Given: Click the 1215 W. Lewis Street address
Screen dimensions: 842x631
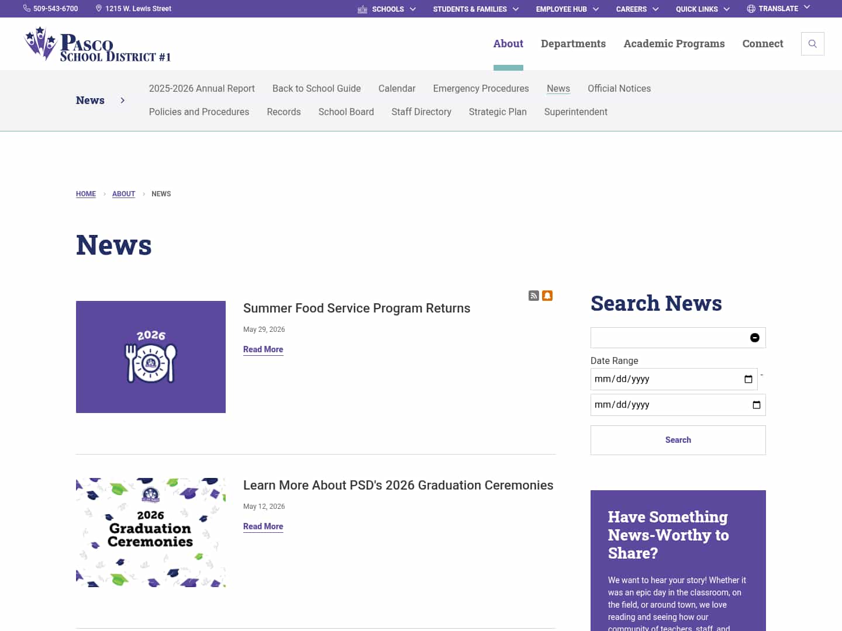Looking at the screenshot, I should point(139,9).
